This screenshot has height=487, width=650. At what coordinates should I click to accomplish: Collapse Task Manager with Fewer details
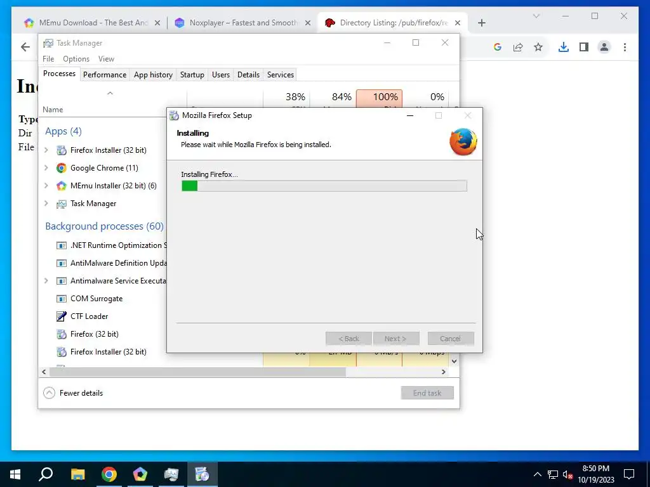(74, 393)
